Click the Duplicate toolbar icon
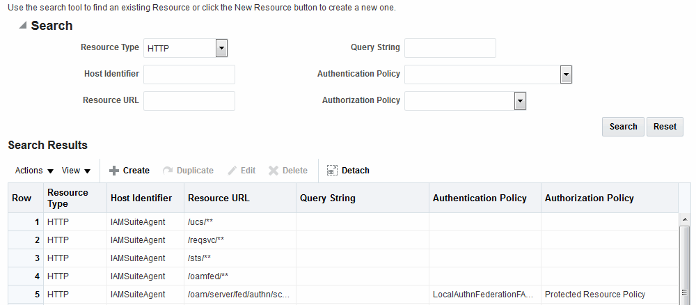Screen dimensions: 696x305 pos(168,171)
